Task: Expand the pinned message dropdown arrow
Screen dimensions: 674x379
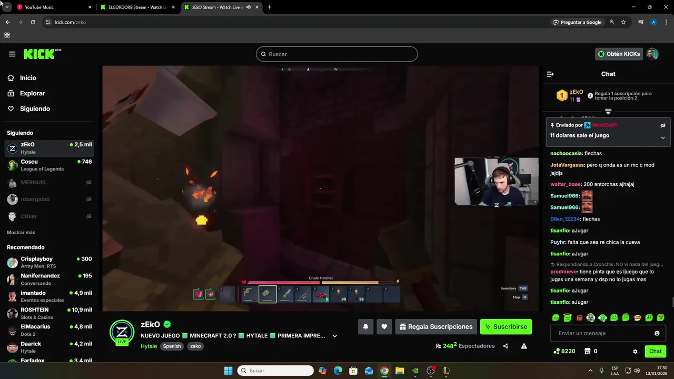Action: [x=663, y=137]
